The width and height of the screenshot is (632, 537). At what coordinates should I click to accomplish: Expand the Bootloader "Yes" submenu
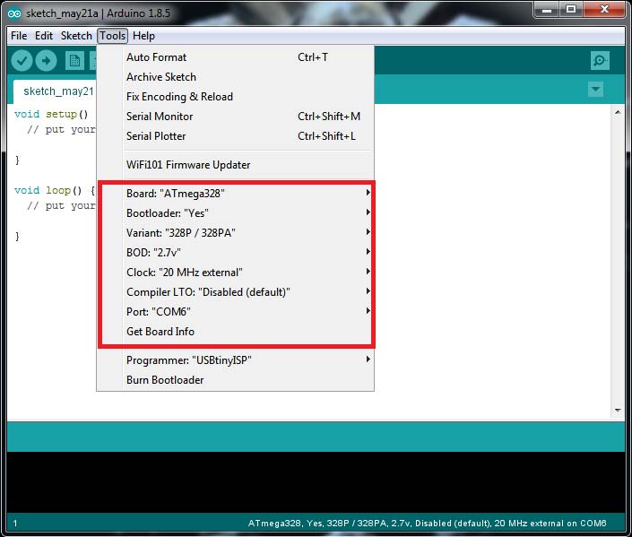click(236, 212)
